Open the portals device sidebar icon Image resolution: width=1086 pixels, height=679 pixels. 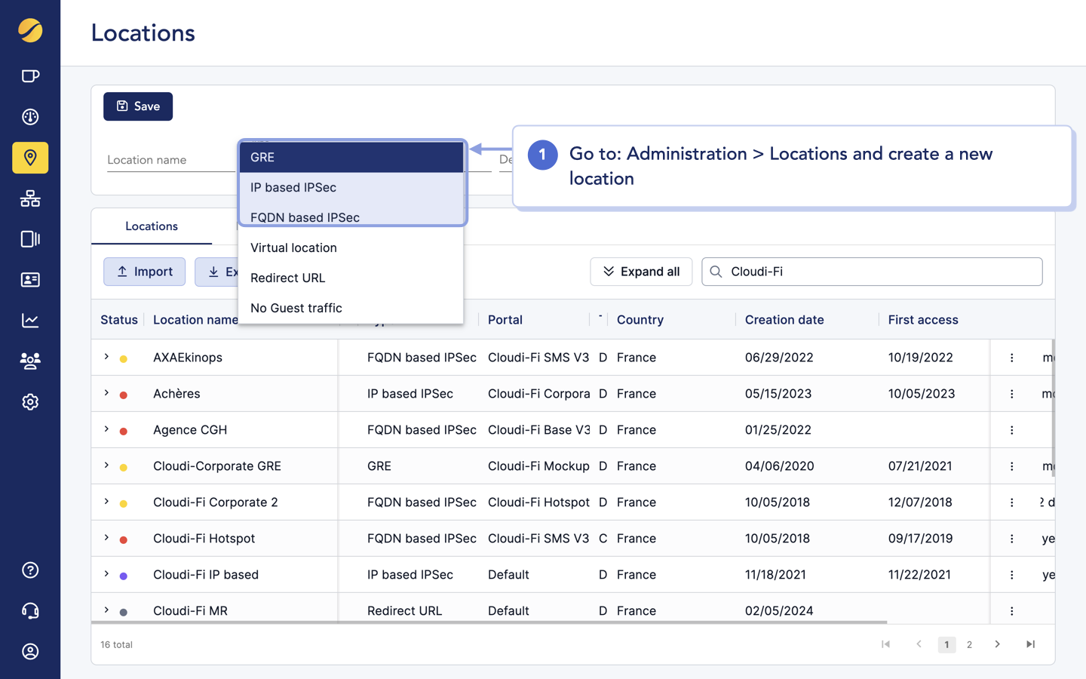click(x=30, y=239)
